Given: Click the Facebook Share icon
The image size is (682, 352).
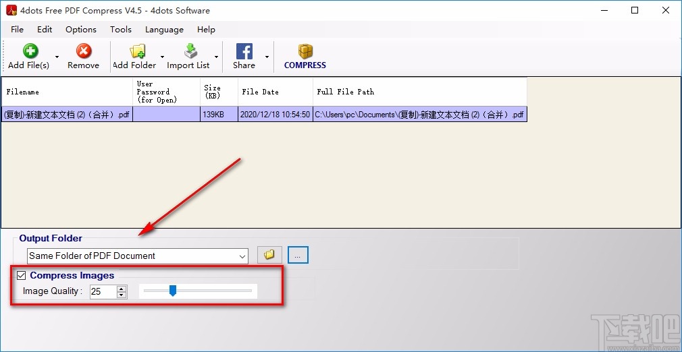Looking at the screenshot, I should tap(244, 51).
